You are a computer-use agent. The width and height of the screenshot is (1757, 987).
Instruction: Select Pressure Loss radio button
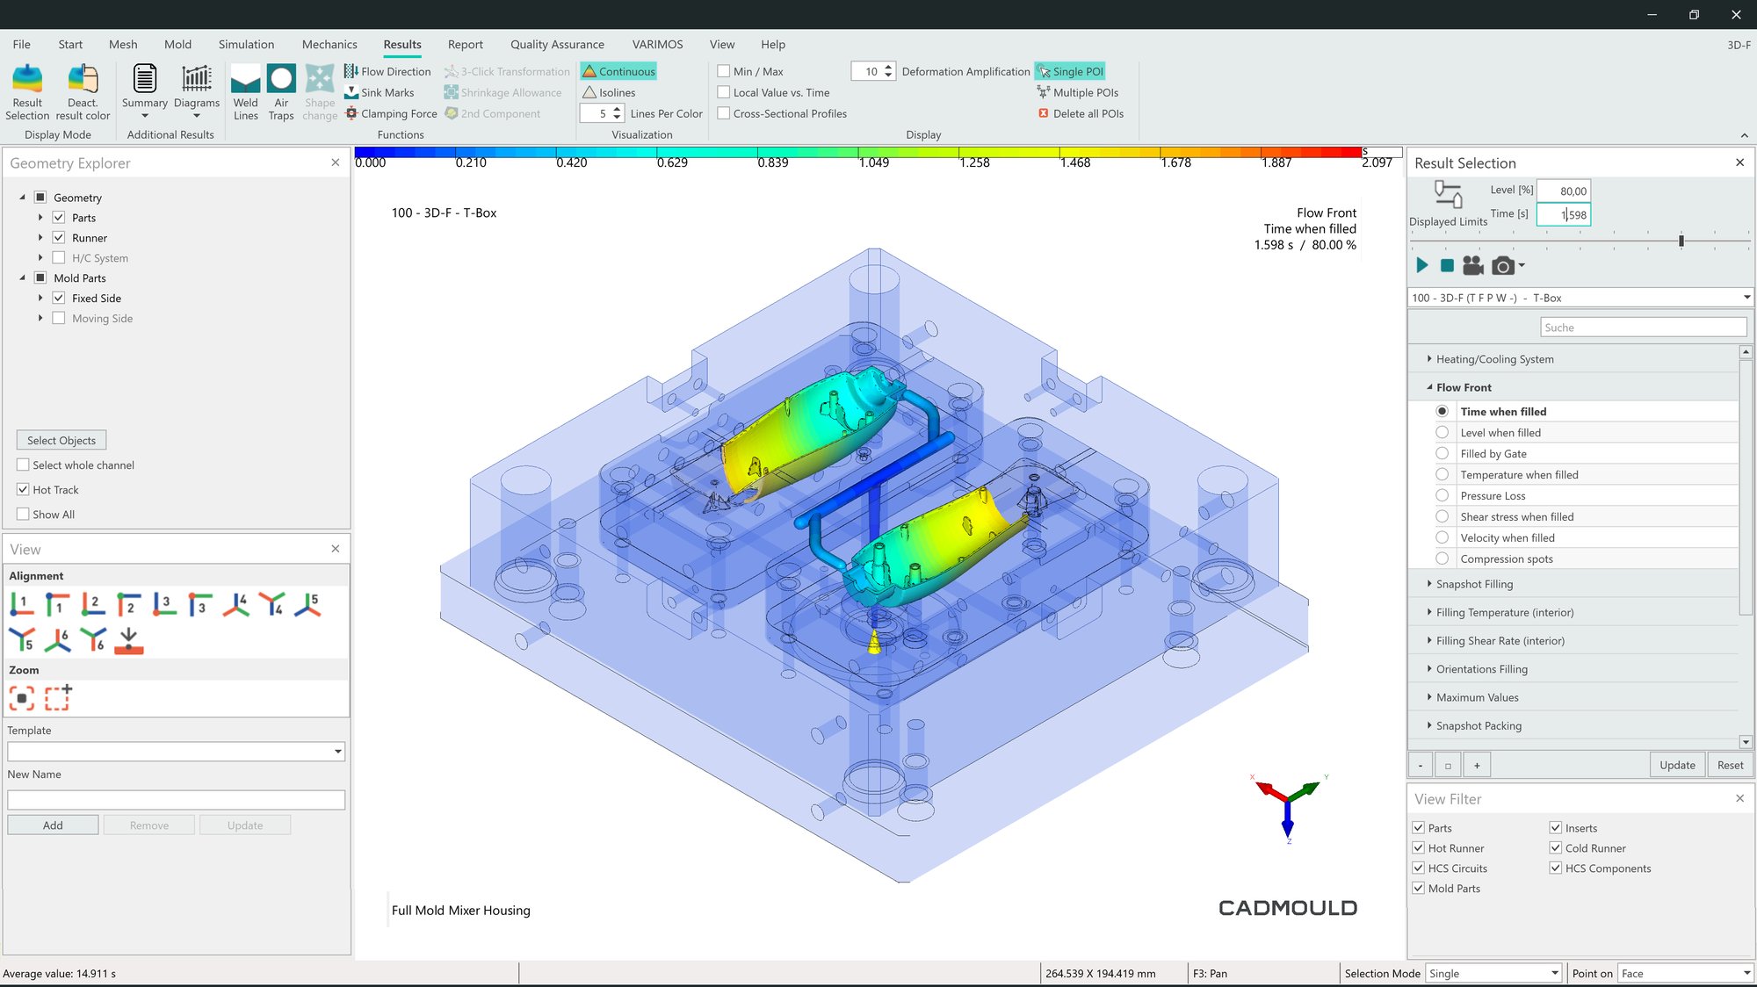[x=1442, y=495]
